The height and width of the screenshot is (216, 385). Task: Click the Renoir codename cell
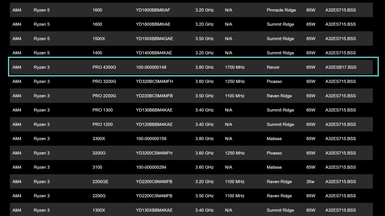point(273,67)
